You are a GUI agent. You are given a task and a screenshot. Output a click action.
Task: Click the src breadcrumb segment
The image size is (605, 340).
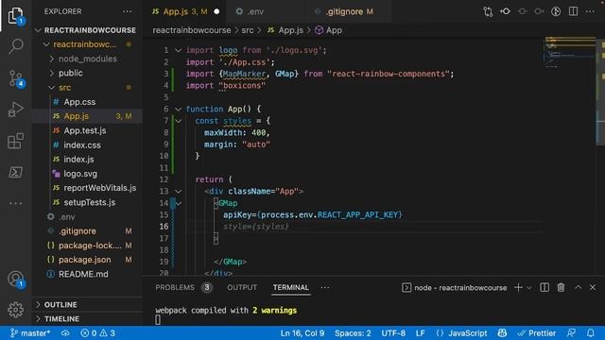click(x=248, y=30)
